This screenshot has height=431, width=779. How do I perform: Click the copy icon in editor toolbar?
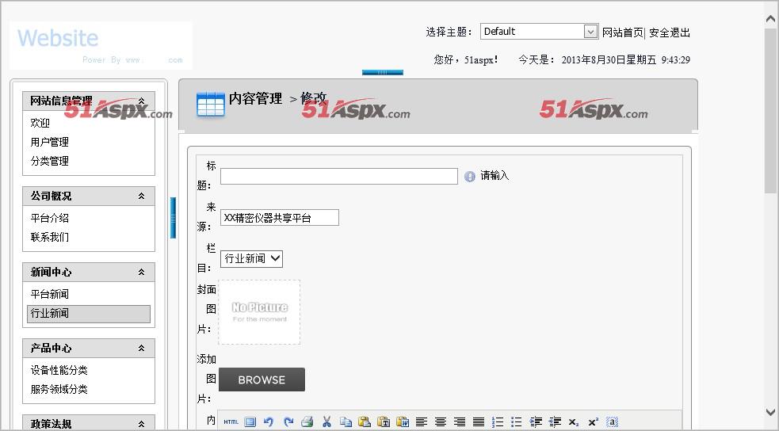tap(346, 422)
